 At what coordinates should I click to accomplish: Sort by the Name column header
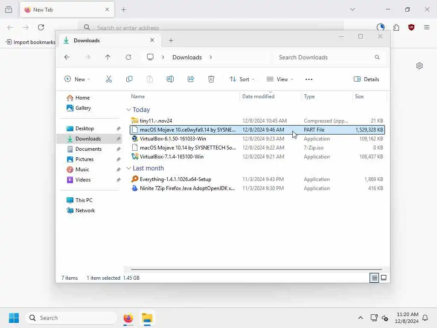(138, 97)
